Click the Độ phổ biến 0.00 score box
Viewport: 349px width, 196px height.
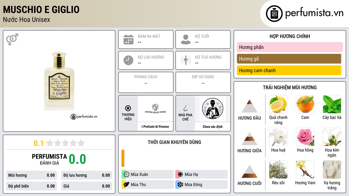click(31, 186)
